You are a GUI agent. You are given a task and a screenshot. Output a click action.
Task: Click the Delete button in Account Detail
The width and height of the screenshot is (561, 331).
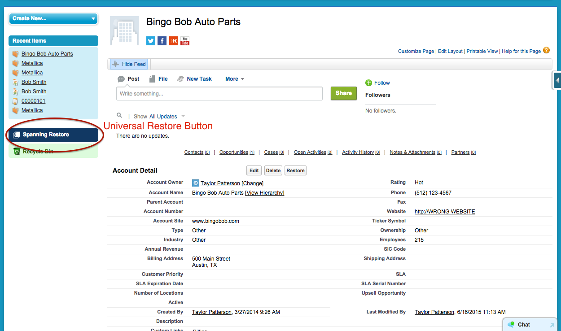coord(273,170)
